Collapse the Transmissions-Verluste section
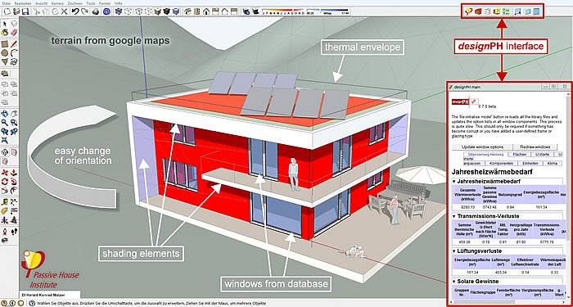573x307 pixels. [453, 216]
